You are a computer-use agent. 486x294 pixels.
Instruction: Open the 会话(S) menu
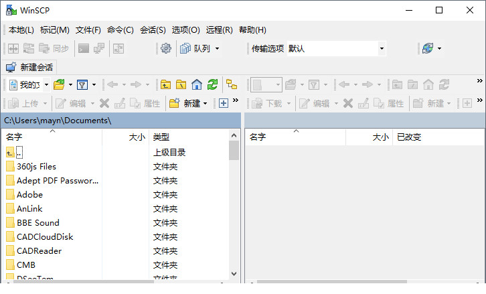(153, 30)
